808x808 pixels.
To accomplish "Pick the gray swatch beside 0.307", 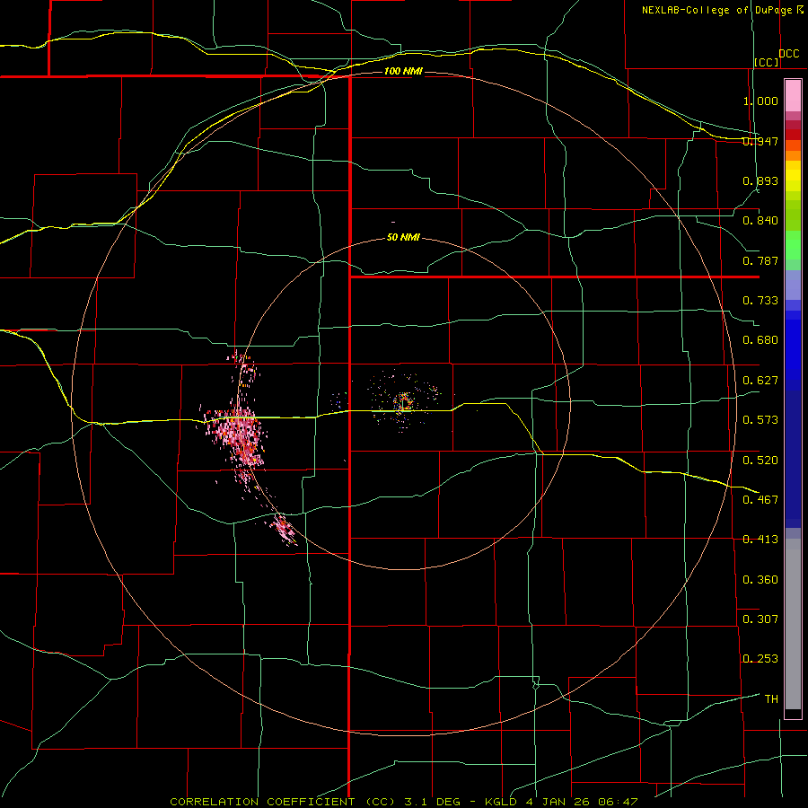I will pos(793,624).
